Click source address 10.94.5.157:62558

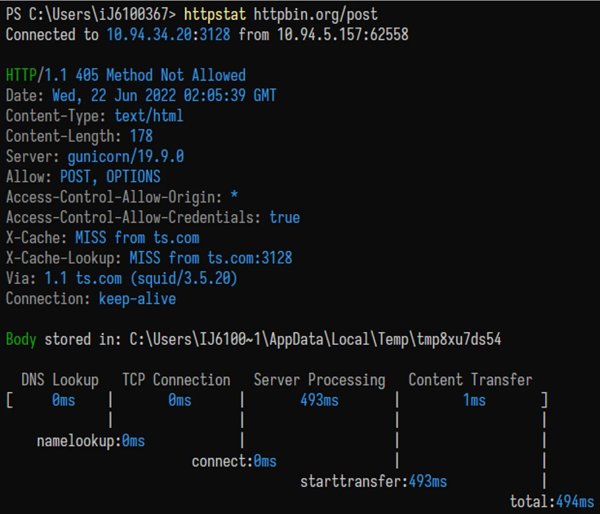[x=342, y=35]
